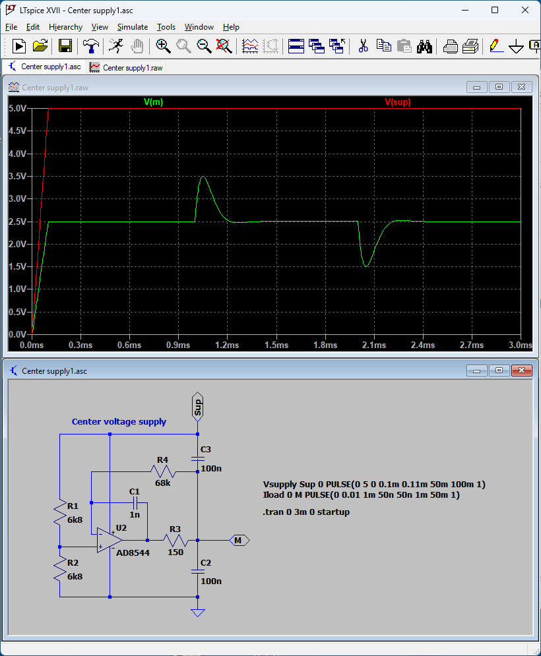Click the M output net label
541x656 pixels.
[x=239, y=540]
